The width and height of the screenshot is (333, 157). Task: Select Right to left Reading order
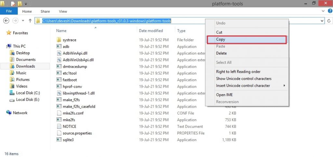click(x=238, y=72)
